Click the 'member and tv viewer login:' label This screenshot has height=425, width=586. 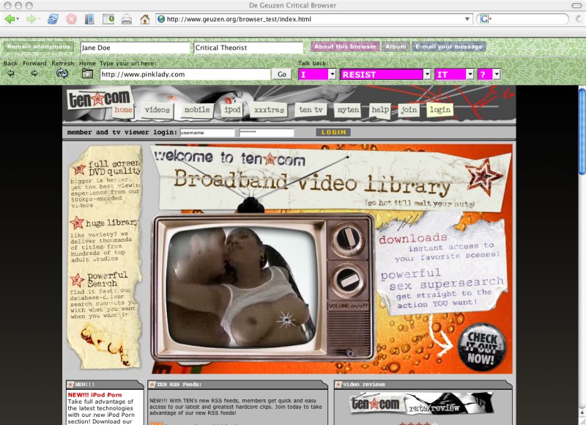point(122,133)
